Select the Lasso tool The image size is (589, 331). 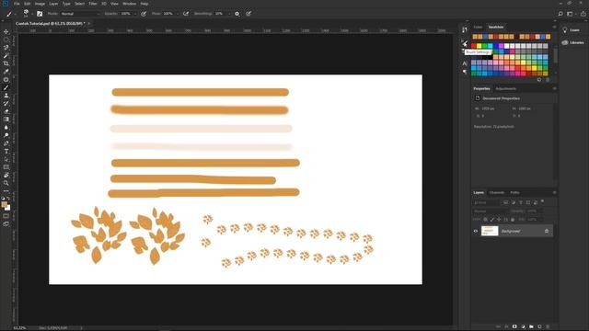[6, 48]
